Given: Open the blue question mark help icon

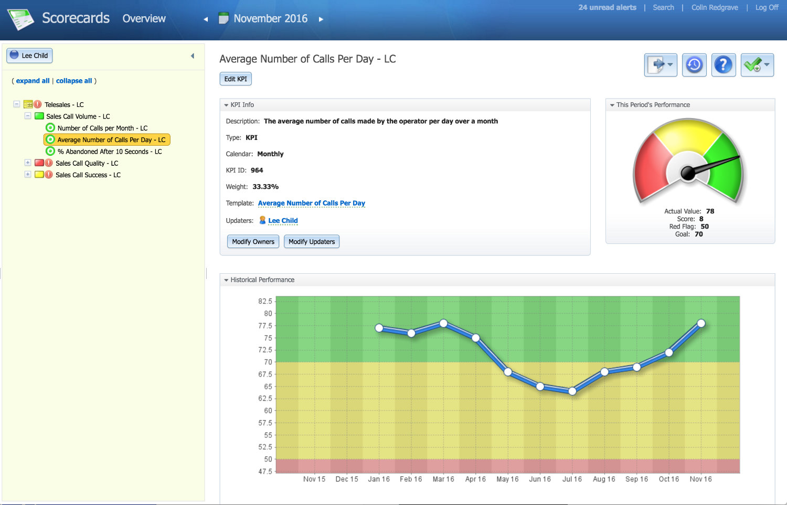Looking at the screenshot, I should (x=724, y=65).
